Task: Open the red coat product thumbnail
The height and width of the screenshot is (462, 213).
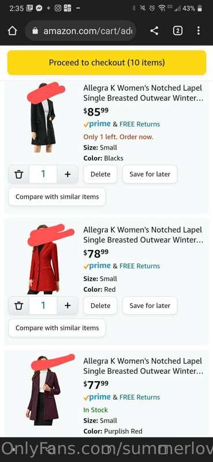Action: 44,259
